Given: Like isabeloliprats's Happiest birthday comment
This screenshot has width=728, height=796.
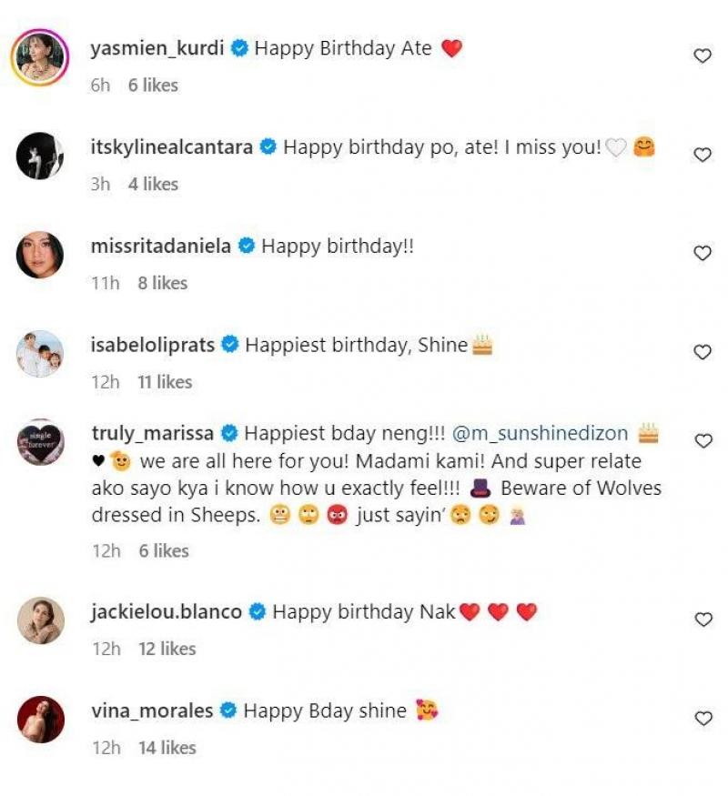Looking at the screenshot, I should (703, 352).
